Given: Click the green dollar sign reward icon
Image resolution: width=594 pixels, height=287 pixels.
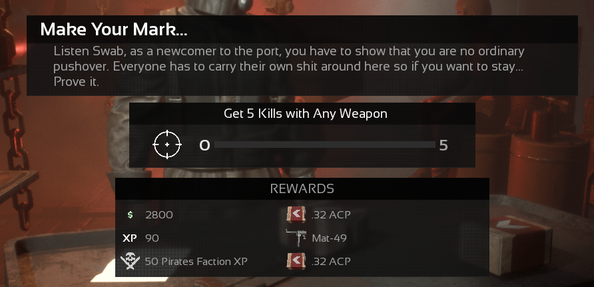Looking at the screenshot, I should point(130,214).
